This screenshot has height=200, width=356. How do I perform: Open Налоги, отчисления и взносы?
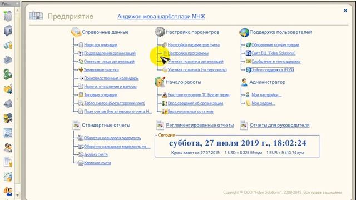click(x=110, y=87)
